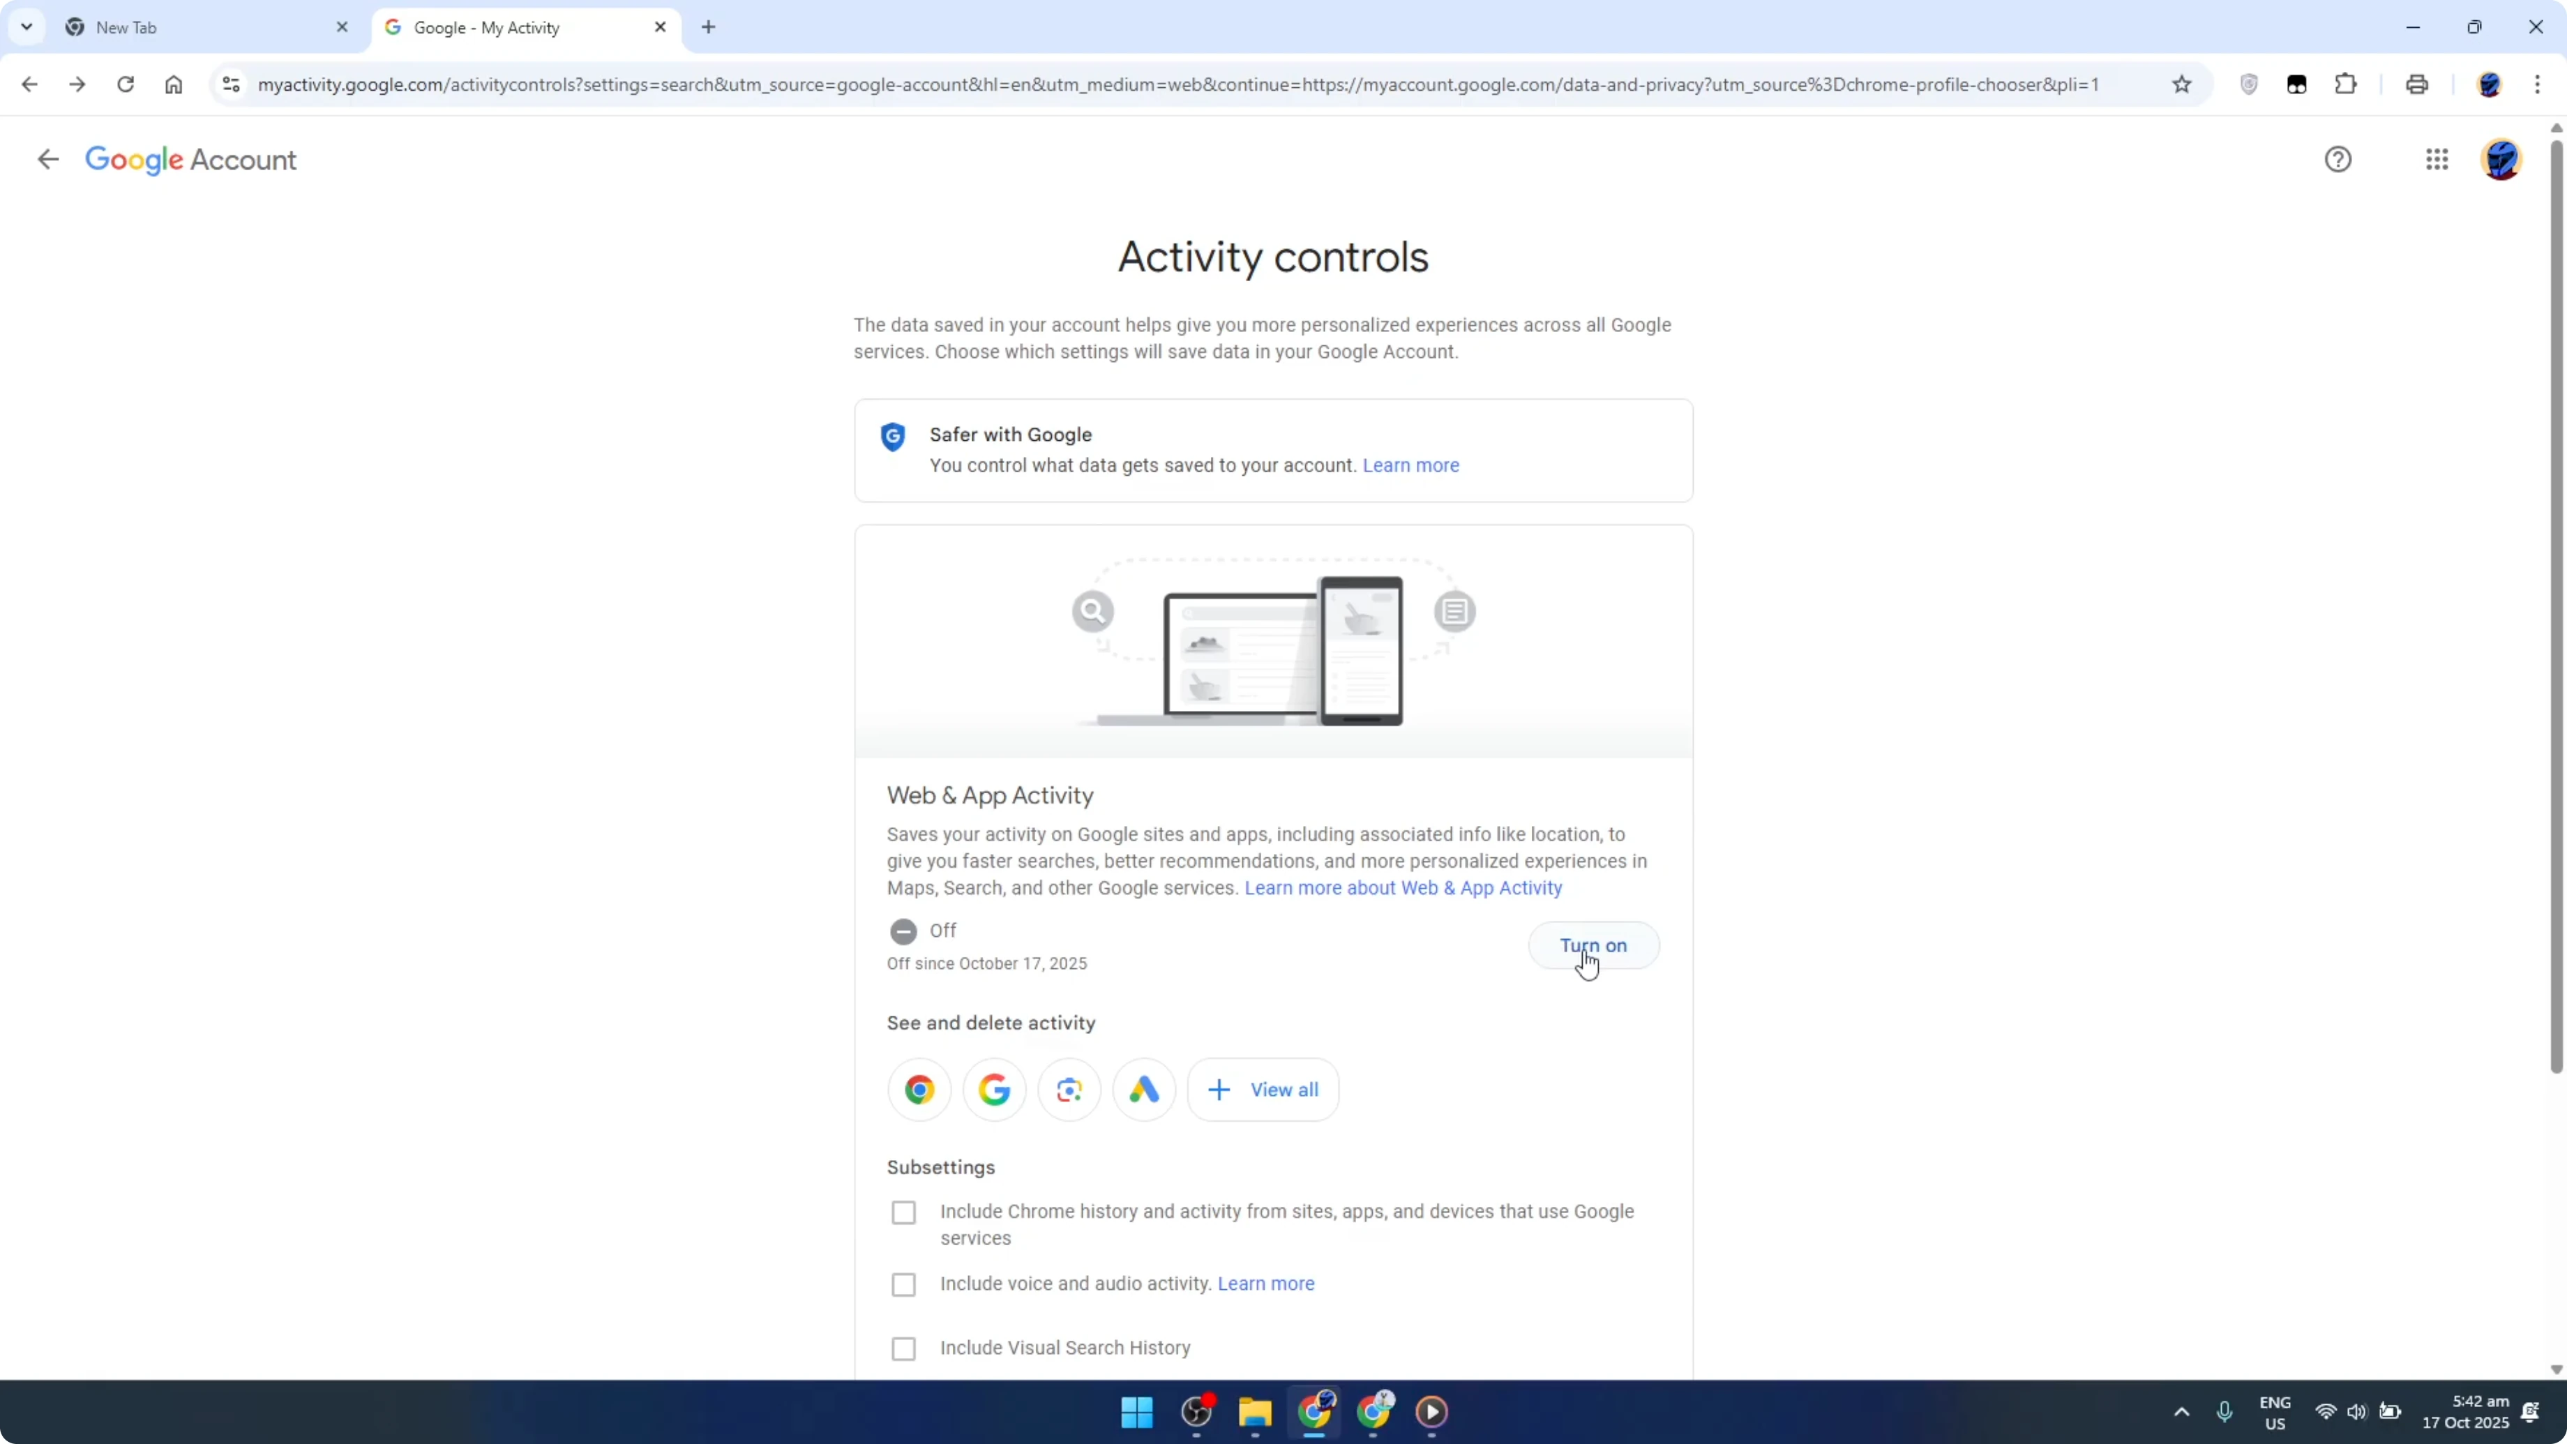The image size is (2567, 1444).
Task: Open the Chrome three-dot menu
Action: (2540, 84)
